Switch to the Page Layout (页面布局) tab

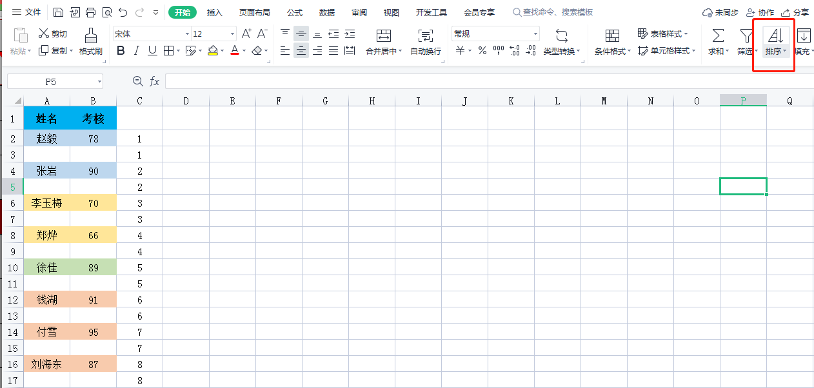(x=254, y=12)
